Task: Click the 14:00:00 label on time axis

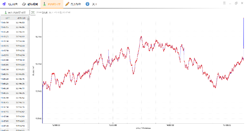Action: click(x=170, y=125)
